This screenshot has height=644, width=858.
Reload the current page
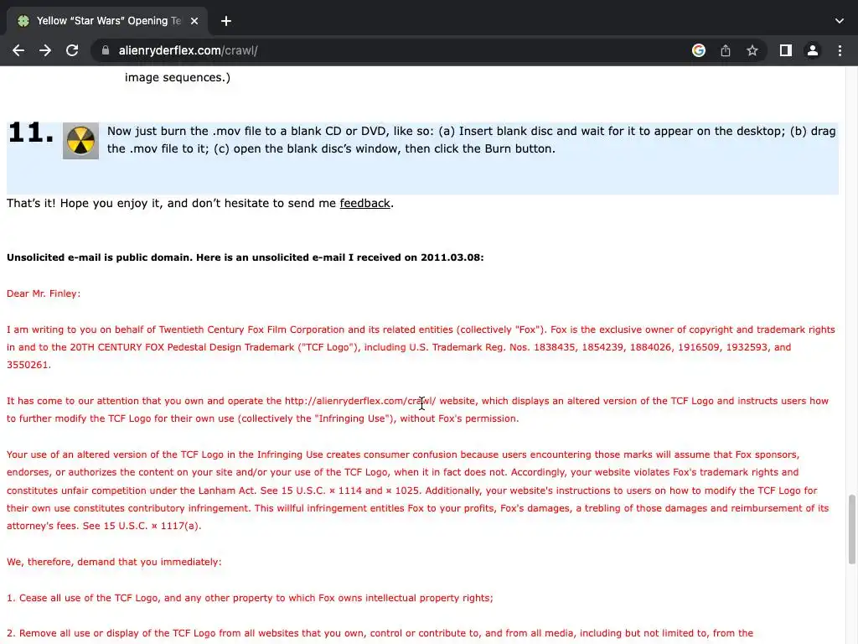[x=72, y=50]
